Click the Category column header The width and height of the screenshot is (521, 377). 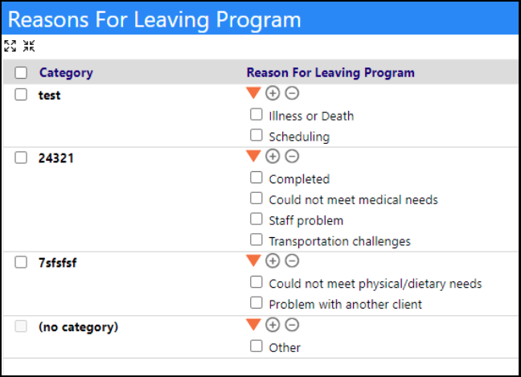(x=66, y=72)
